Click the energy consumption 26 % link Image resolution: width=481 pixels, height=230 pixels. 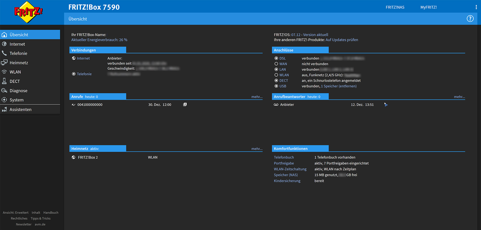[x=99, y=40]
